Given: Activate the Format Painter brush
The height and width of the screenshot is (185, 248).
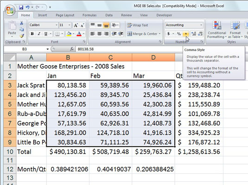Looking at the screenshot, I should (22, 36).
